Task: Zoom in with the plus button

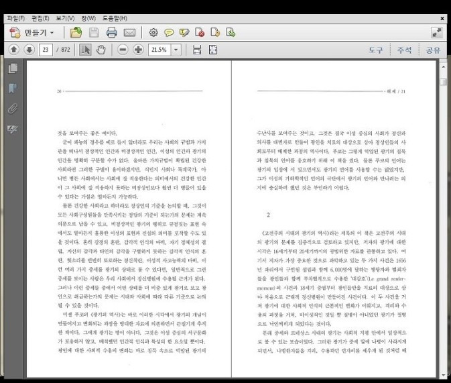Action: pos(138,50)
